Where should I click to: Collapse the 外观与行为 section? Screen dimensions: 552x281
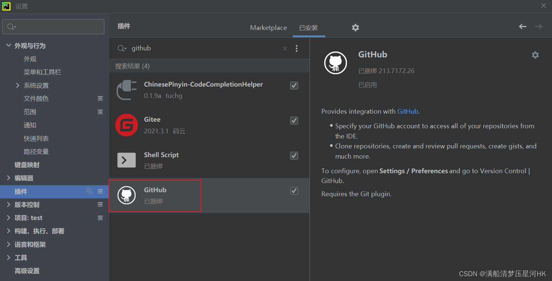point(9,46)
